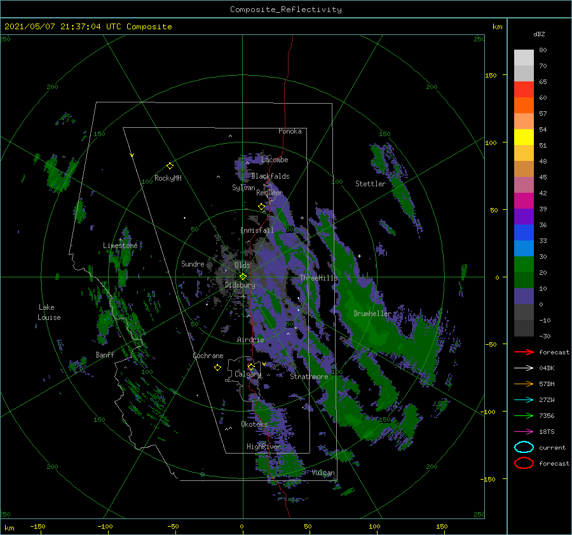Click the Calgary city label
Viewport: 572px width, 535px height.
coord(248,374)
